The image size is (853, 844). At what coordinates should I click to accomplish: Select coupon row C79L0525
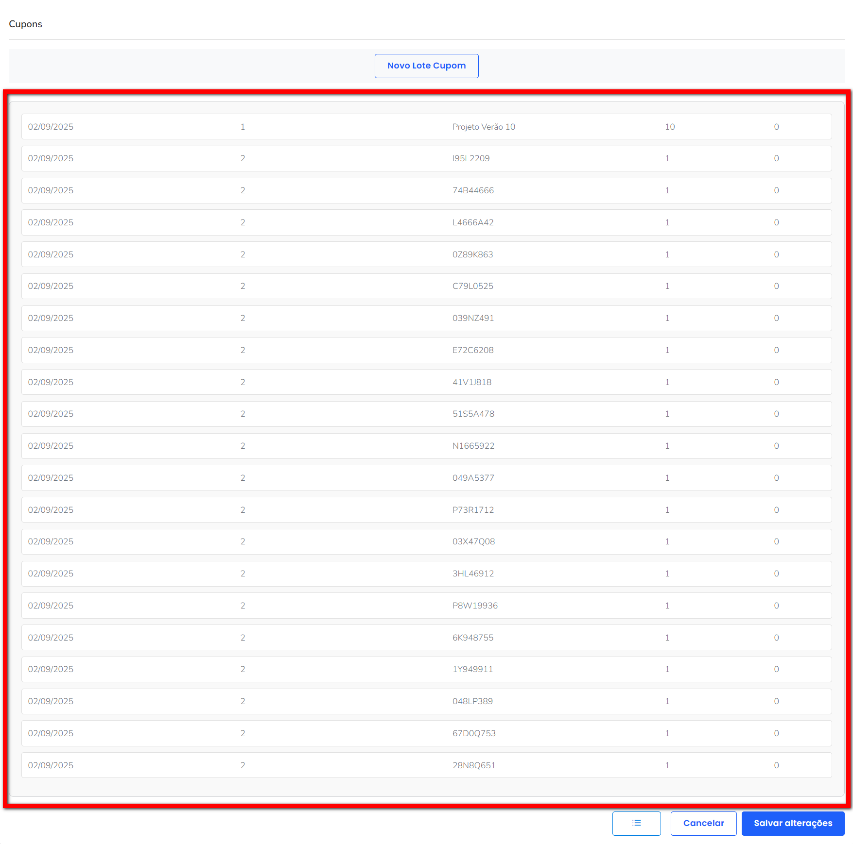[472, 286]
